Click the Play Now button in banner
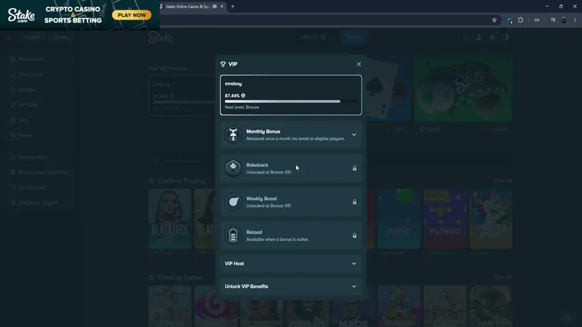 pos(132,15)
